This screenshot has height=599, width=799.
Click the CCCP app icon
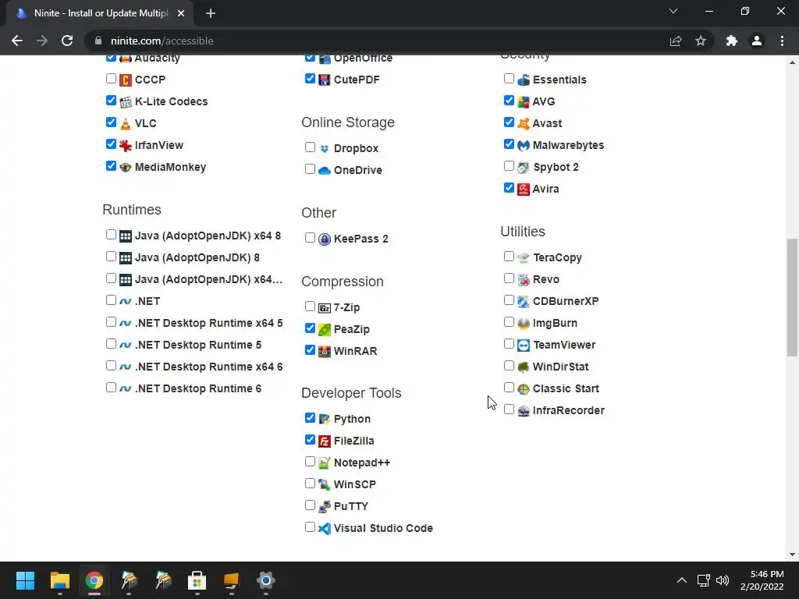(126, 80)
